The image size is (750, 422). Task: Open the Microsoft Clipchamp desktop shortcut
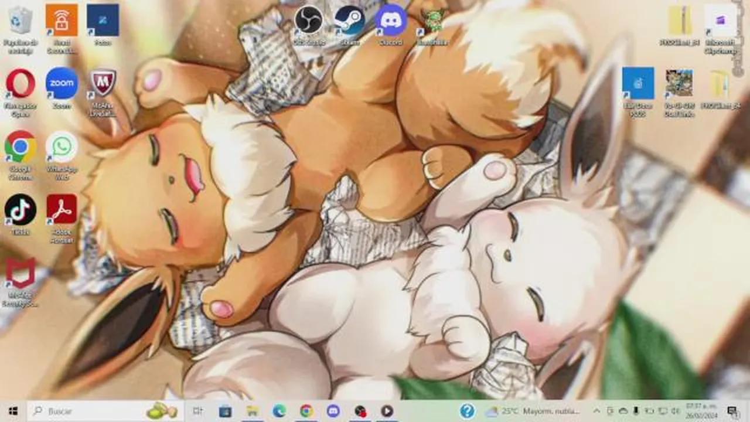pyautogui.click(x=720, y=29)
